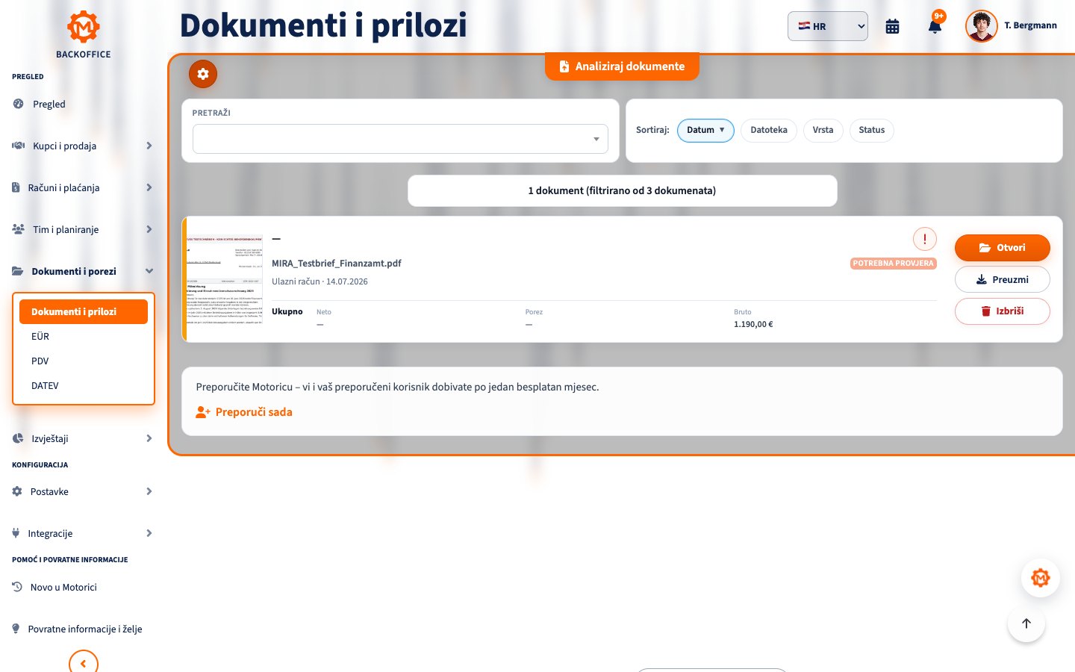Click the Preporuči sada link
The image size is (1075, 672).
pos(254,412)
